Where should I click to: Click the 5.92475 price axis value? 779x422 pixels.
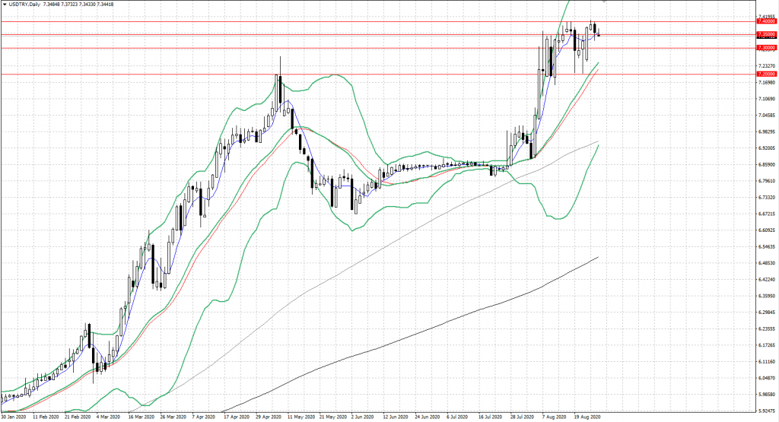click(767, 411)
